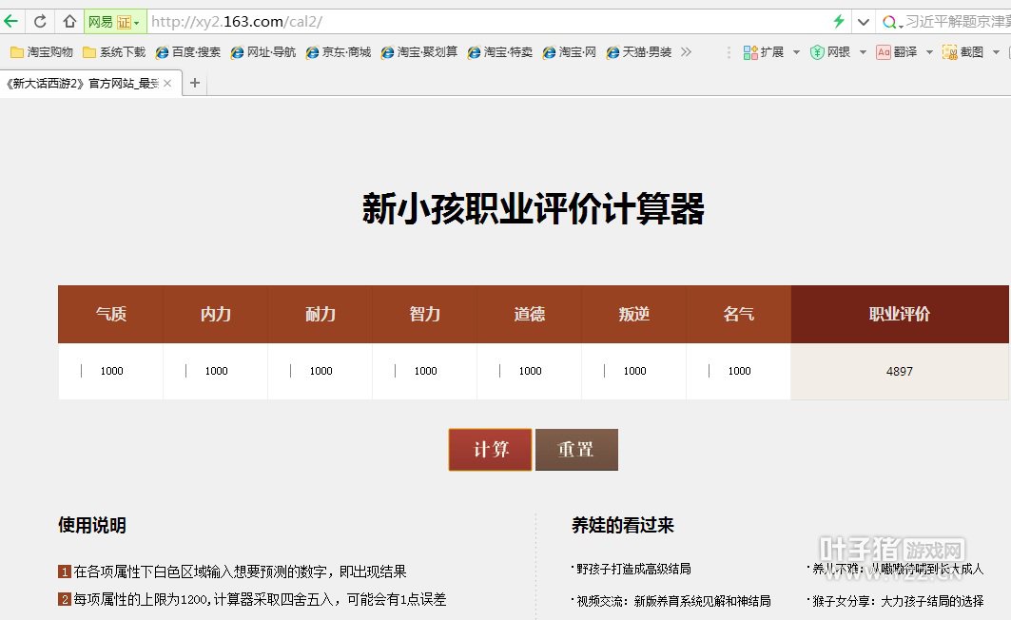Viewport: 1011px width, 620px height.
Task: Click the 名气 value input field
Action: [x=739, y=371]
